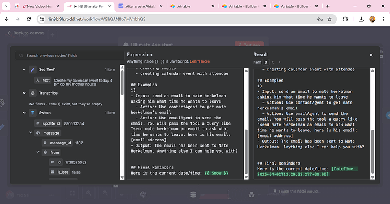Select the id field pill

click(x=56, y=162)
